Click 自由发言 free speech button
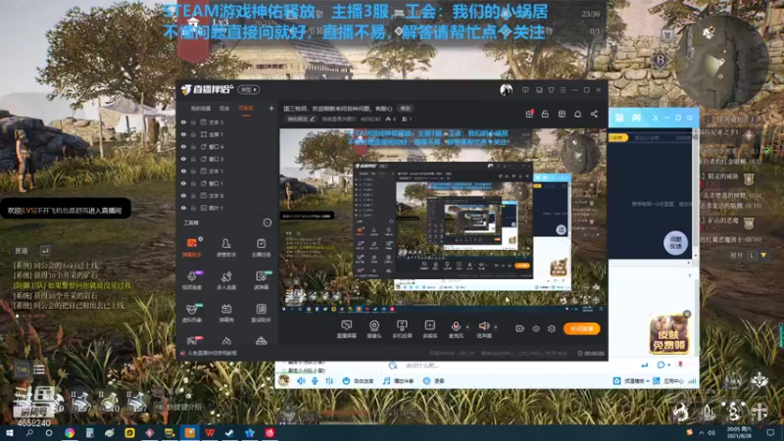This screenshot has height=441, width=784. [x=358, y=381]
